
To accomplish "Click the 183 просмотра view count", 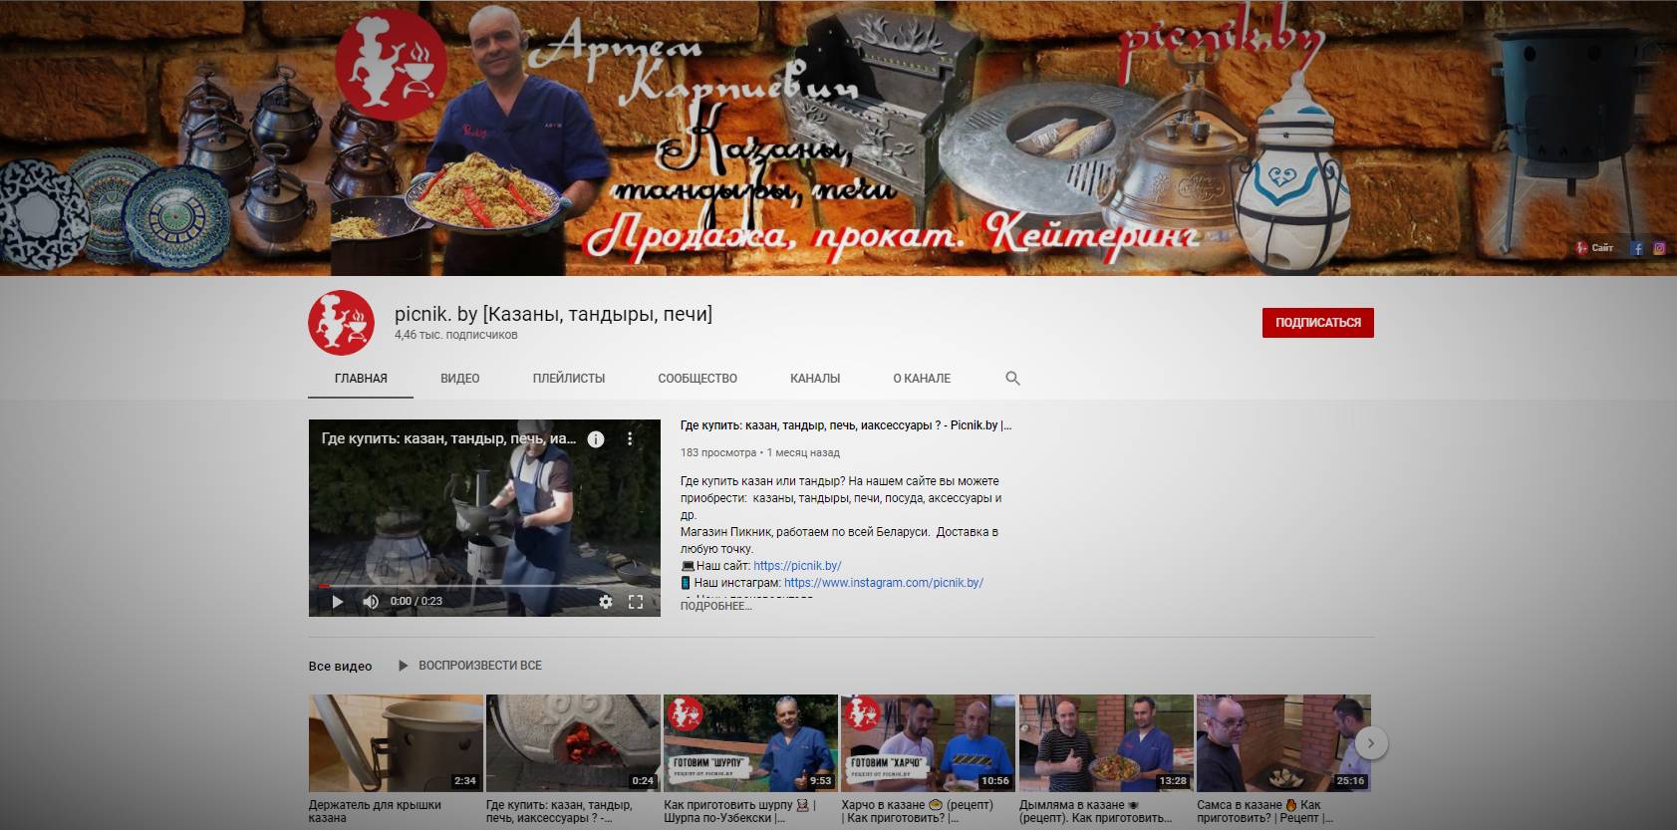I will tap(718, 452).
